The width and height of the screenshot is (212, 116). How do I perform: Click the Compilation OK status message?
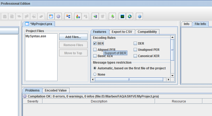click(x=93, y=96)
